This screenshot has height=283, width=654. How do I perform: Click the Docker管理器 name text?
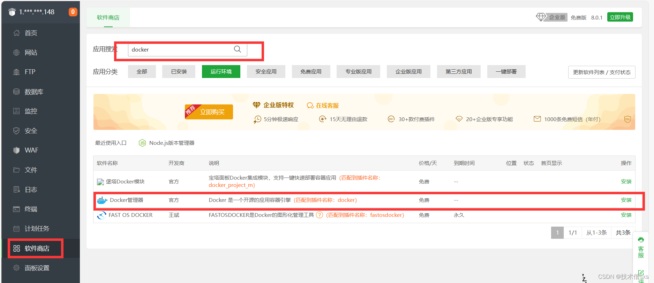pos(127,200)
